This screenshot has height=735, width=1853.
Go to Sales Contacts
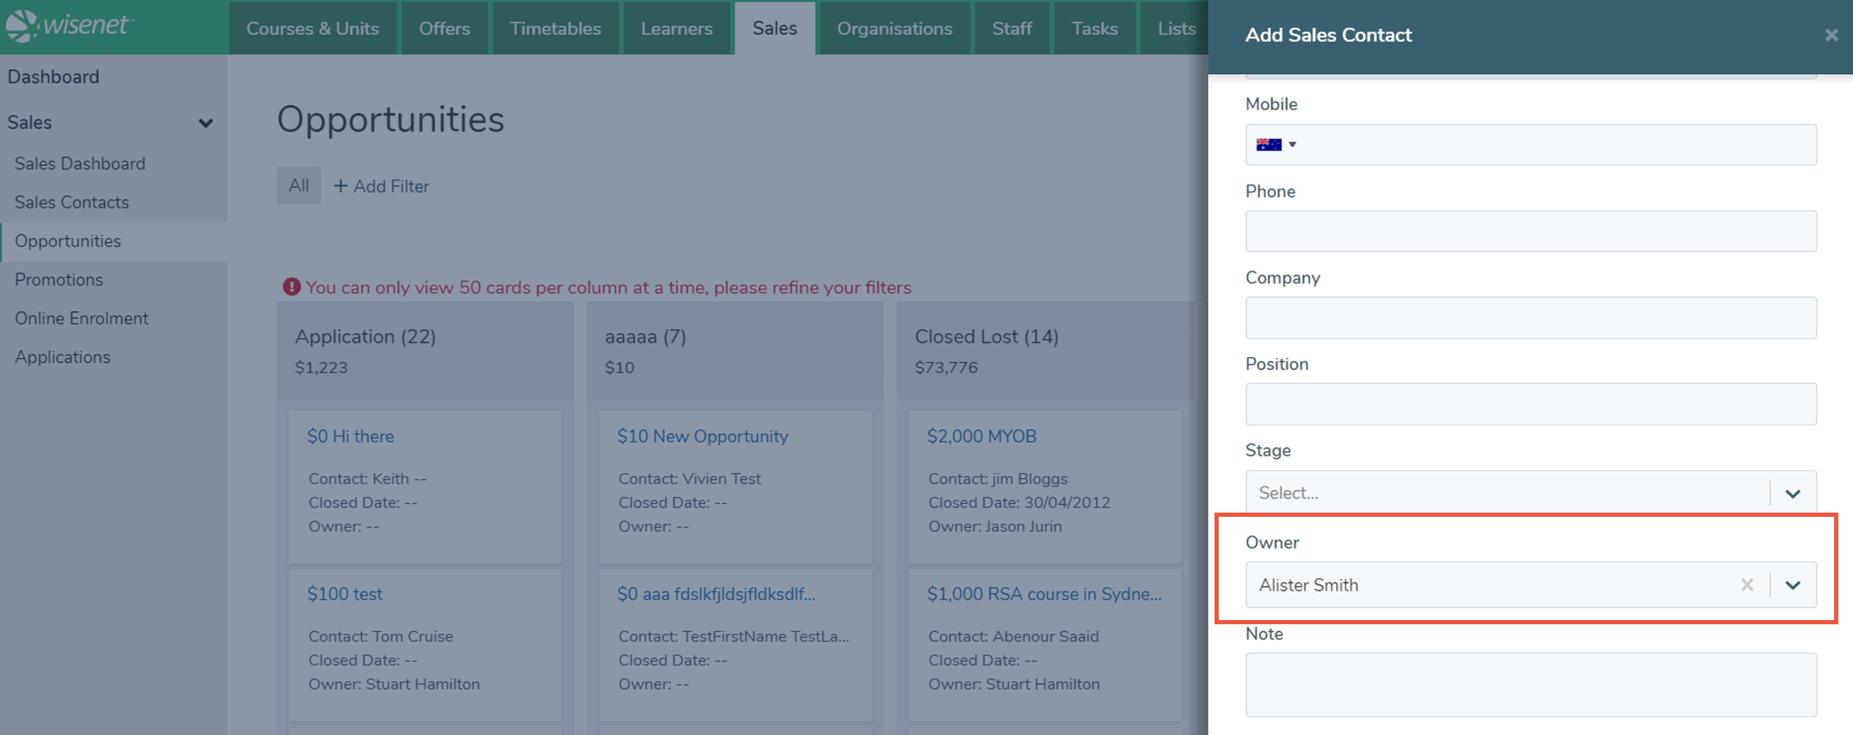click(x=72, y=203)
